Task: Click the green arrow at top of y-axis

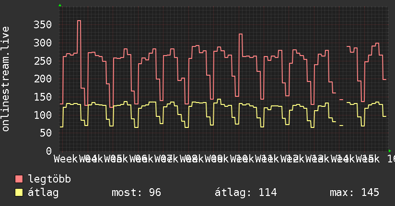Action: coord(60,5)
